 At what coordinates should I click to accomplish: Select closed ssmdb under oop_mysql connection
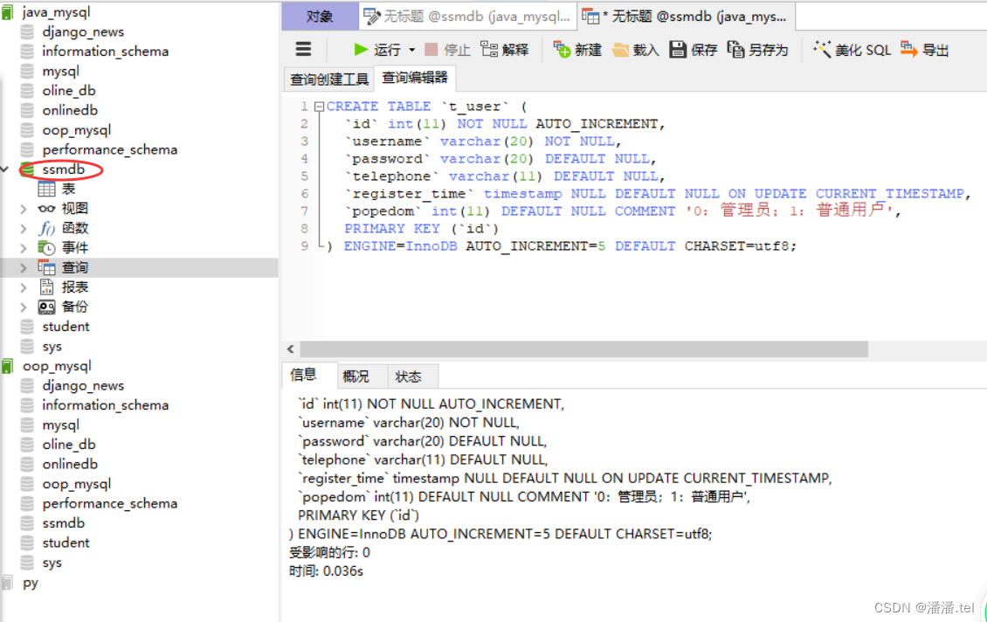click(x=63, y=523)
